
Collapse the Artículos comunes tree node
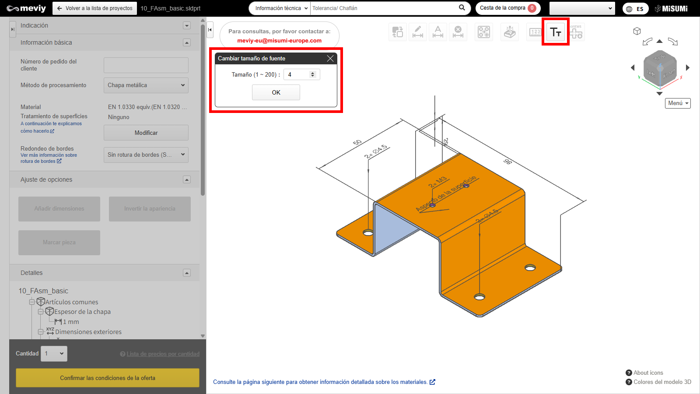[32, 302]
